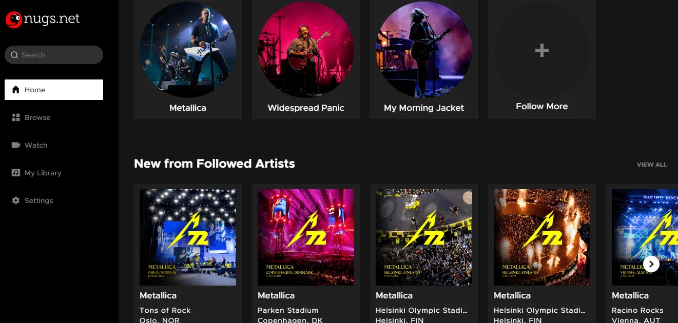
Task: Open Widespread Panic artist photo
Action: pos(306,50)
